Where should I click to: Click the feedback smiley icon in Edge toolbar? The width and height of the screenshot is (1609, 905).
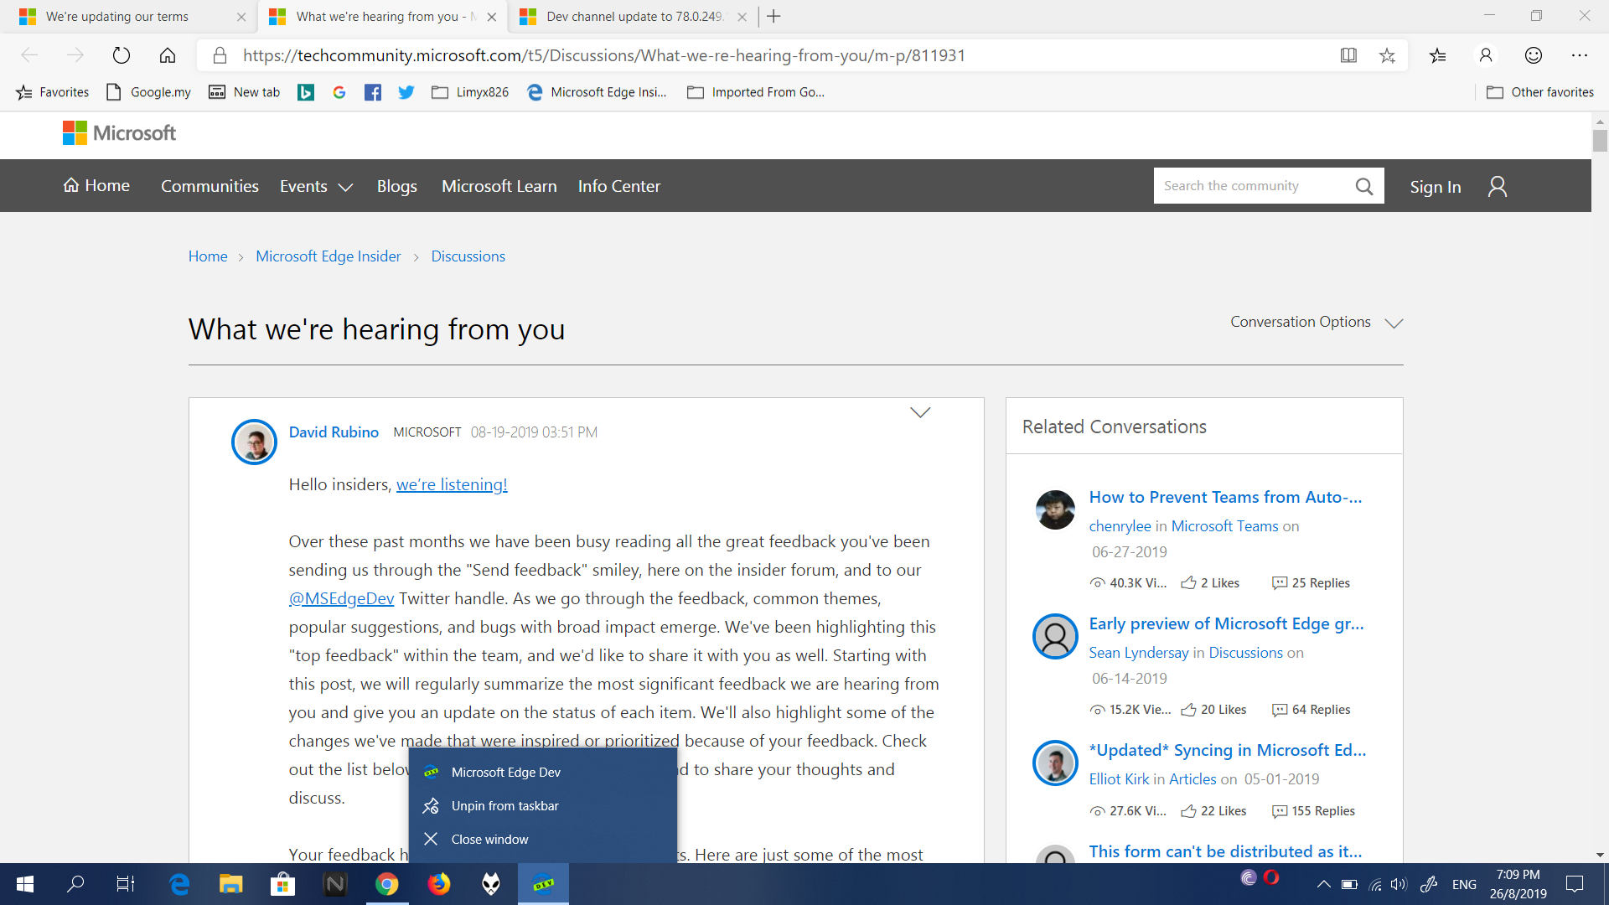point(1534,55)
